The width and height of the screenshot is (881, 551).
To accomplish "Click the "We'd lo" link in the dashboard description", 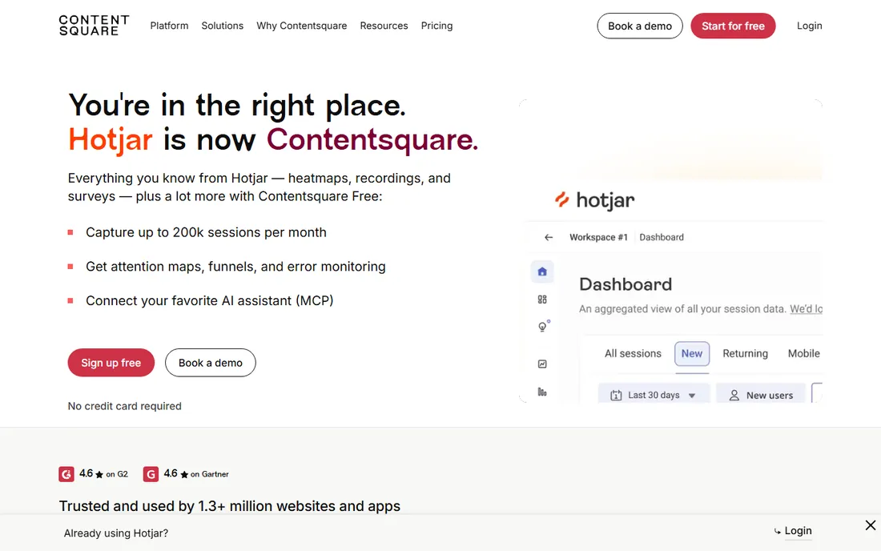I will [x=807, y=309].
